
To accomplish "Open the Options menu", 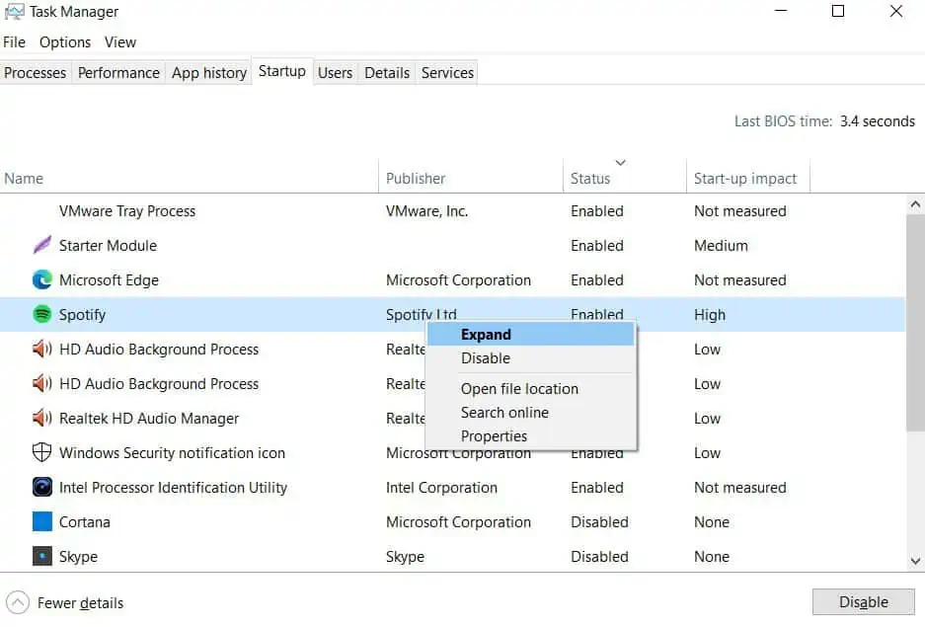I will [65, 42].
